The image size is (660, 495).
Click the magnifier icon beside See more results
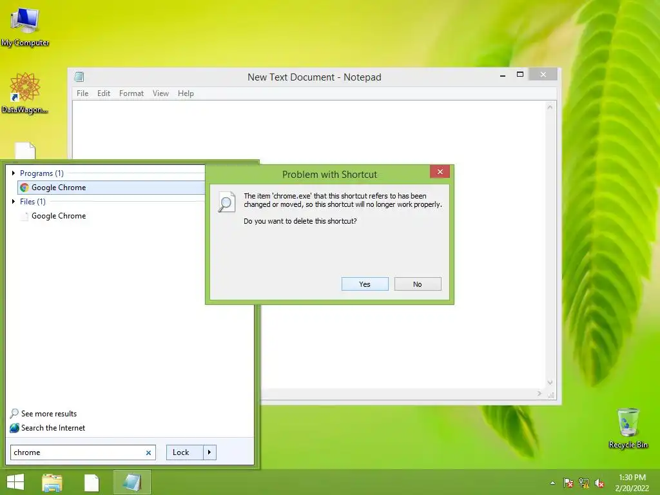pos(14,413)
